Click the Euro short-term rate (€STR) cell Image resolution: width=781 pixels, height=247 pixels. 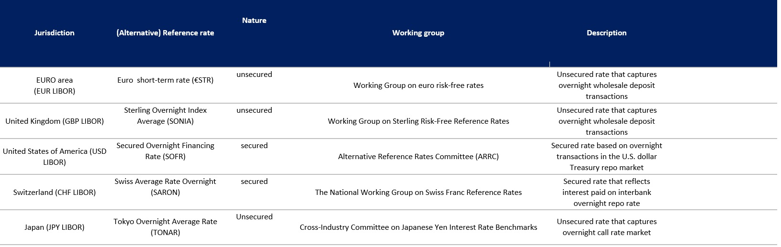[165, 80]
